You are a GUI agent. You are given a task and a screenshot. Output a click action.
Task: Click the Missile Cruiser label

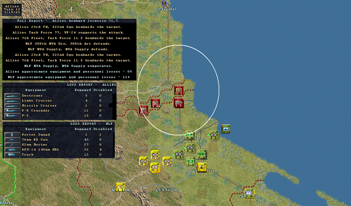39,105
